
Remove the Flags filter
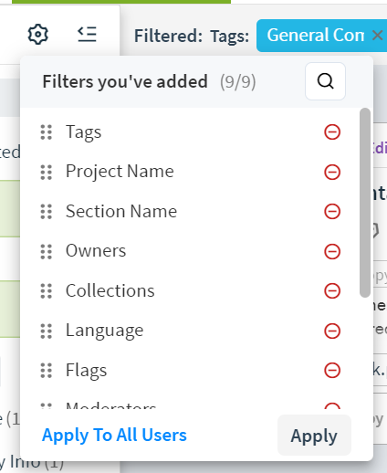coord(332,371)
